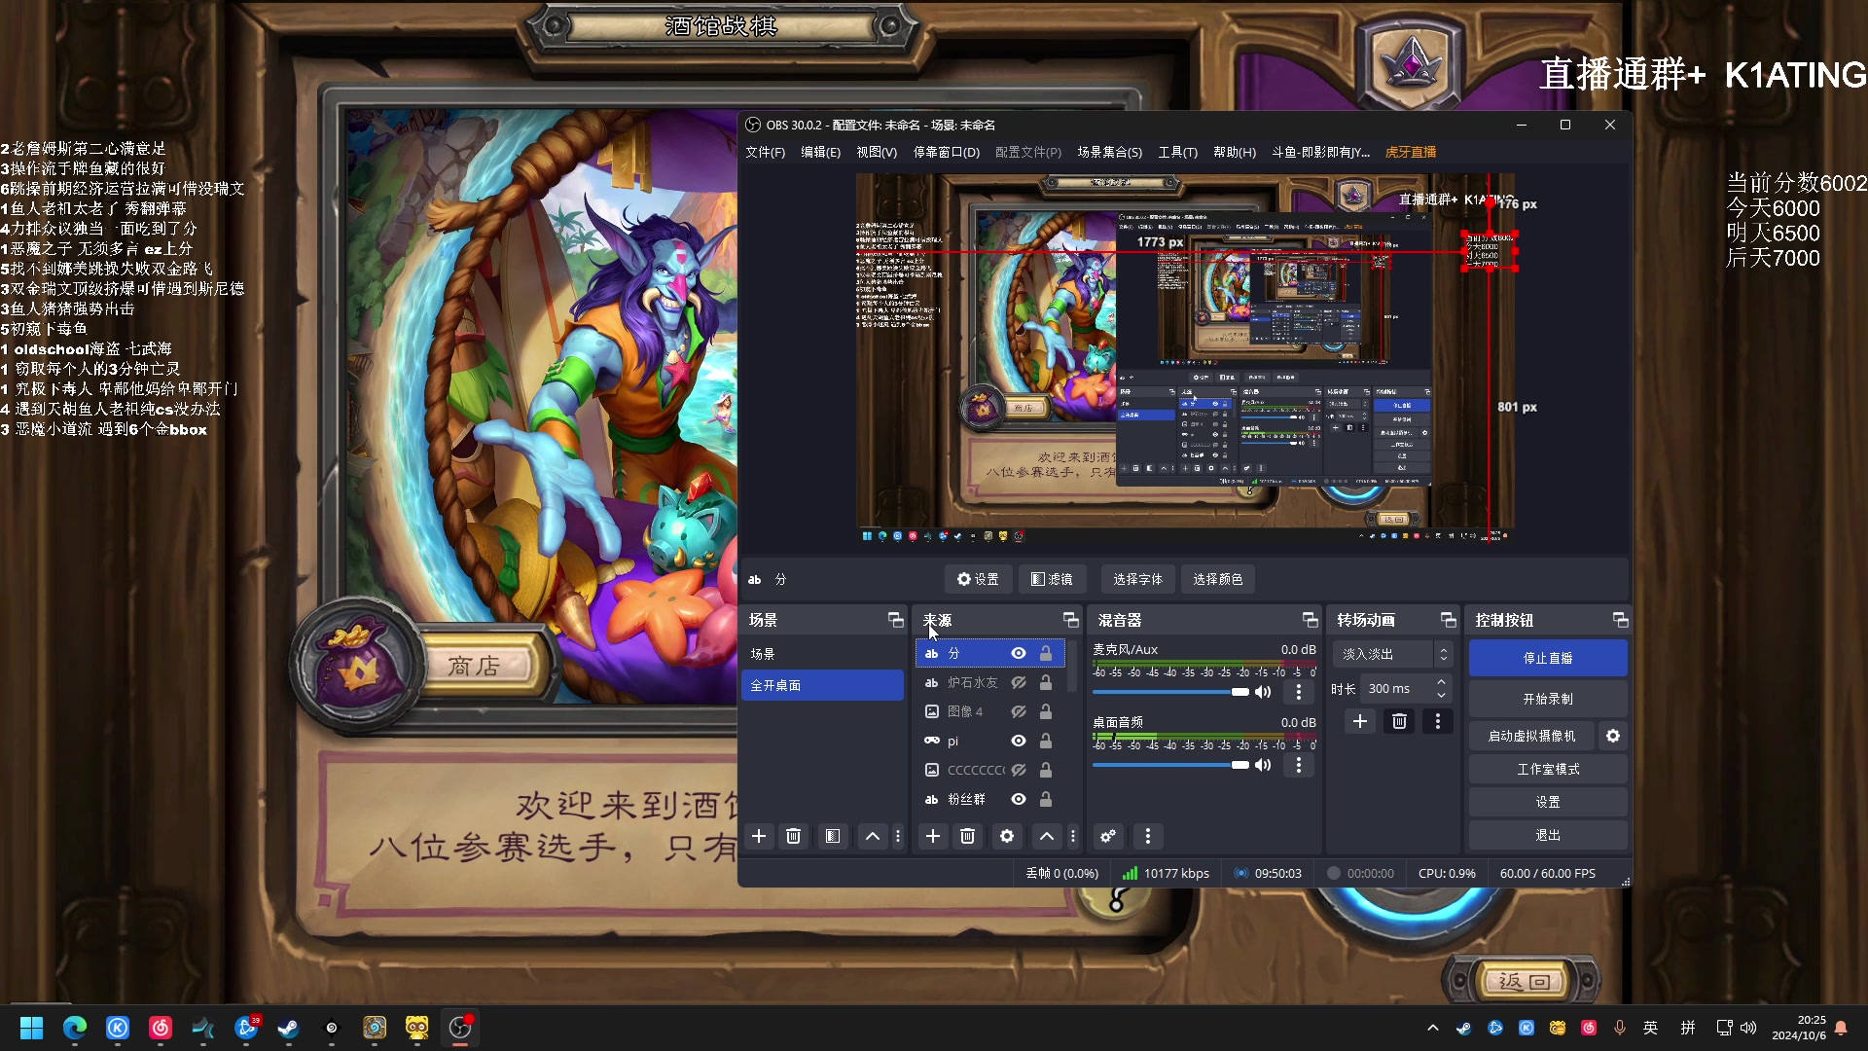Add a transition with plus icon
1868x1051 pixels.
pos(1360,721)
